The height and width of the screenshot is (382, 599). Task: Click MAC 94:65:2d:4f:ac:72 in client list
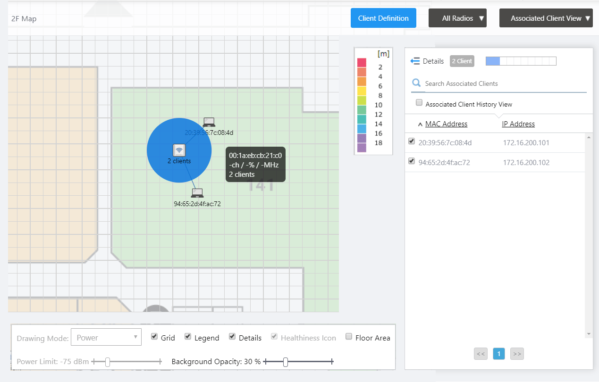point(444,163)
